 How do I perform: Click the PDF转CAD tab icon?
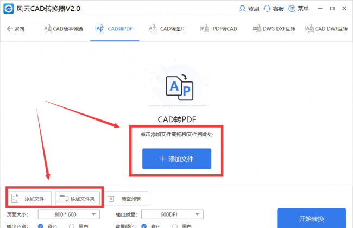[205, 29]
